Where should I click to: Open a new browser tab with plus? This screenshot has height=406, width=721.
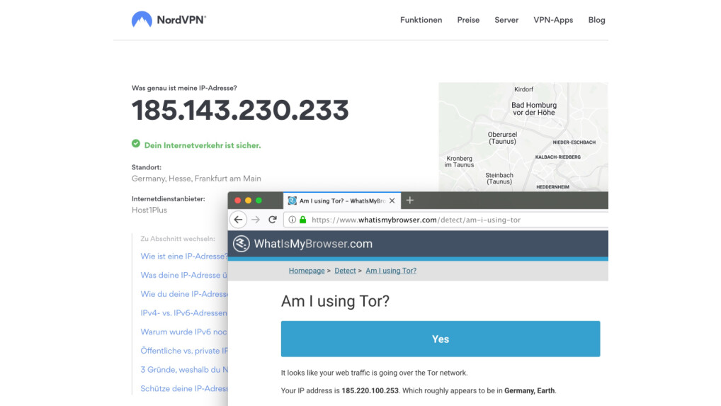(x=409, y=200)
